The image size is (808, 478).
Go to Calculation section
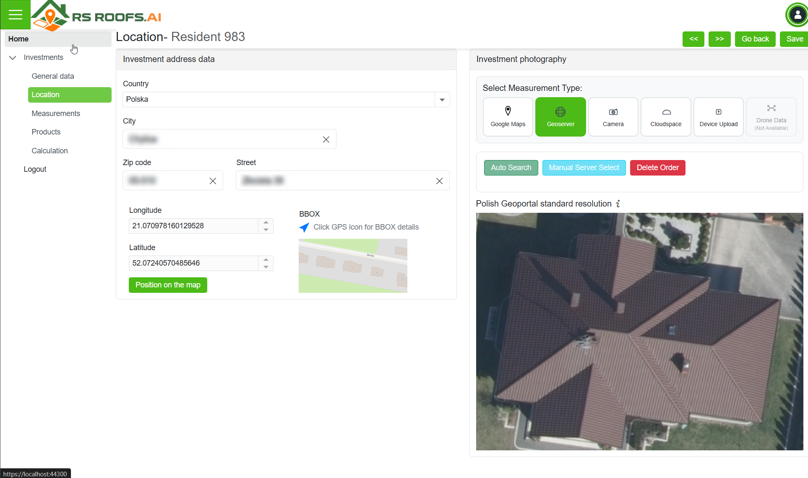tap(50, 151)
